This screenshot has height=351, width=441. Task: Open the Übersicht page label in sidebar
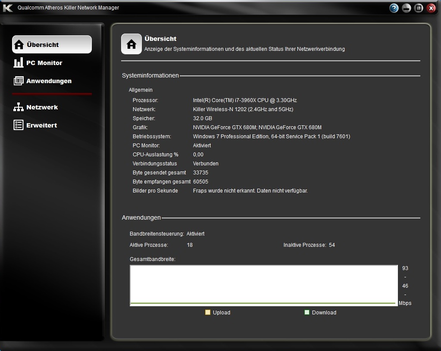[x=43, y=45]
